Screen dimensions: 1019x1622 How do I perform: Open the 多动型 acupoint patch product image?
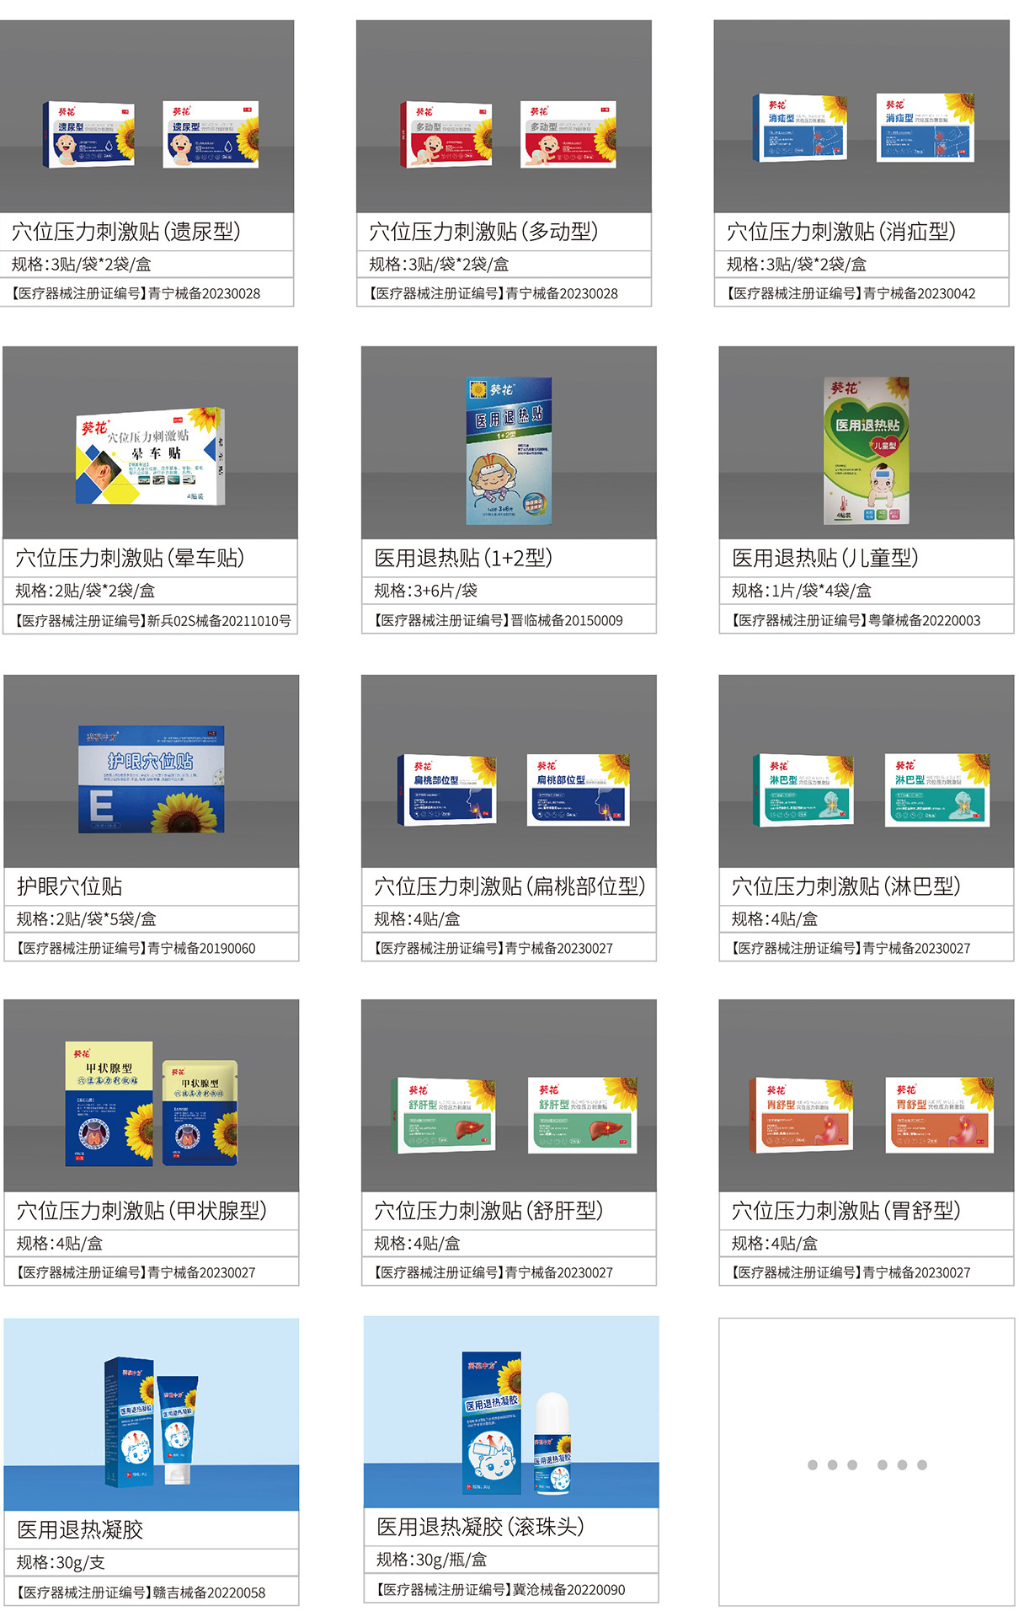(504, 116)
